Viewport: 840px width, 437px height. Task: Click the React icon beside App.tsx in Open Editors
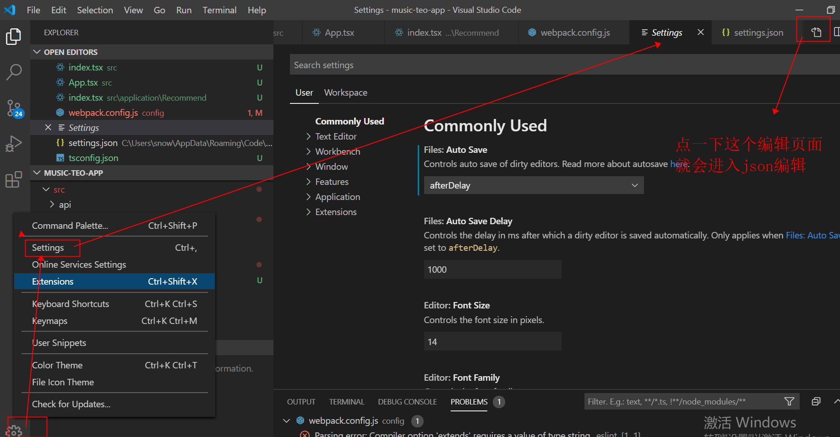click(60, 82)
